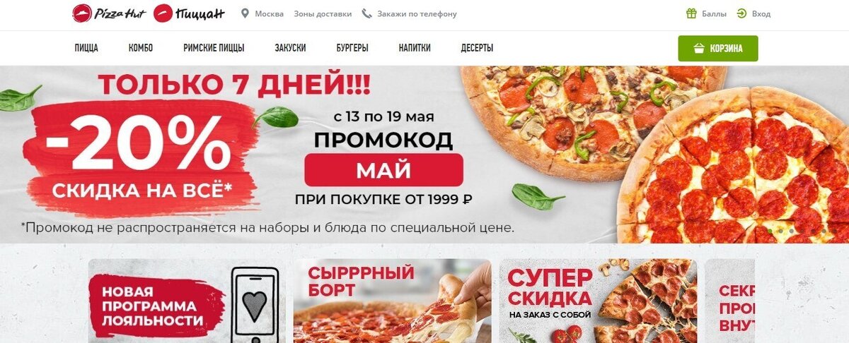This screenshot has width=849, height=343.
Task: Open the Зоны доставки link
Action: coord(323,14)
